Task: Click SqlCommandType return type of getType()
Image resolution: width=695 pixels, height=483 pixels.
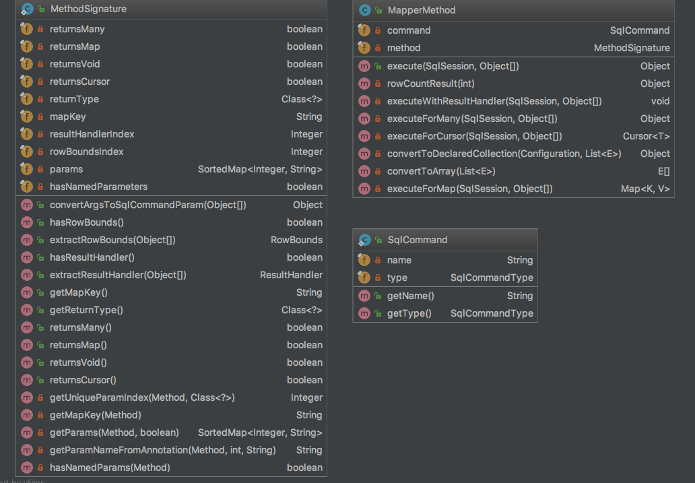Action: [x=492, y=313]
